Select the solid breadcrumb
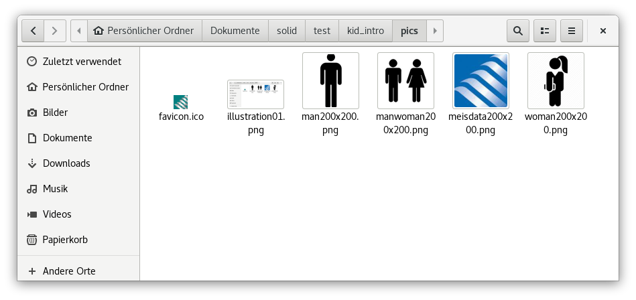Image resolution: width=636 pixels, height=300 pixels. [286, 31]
